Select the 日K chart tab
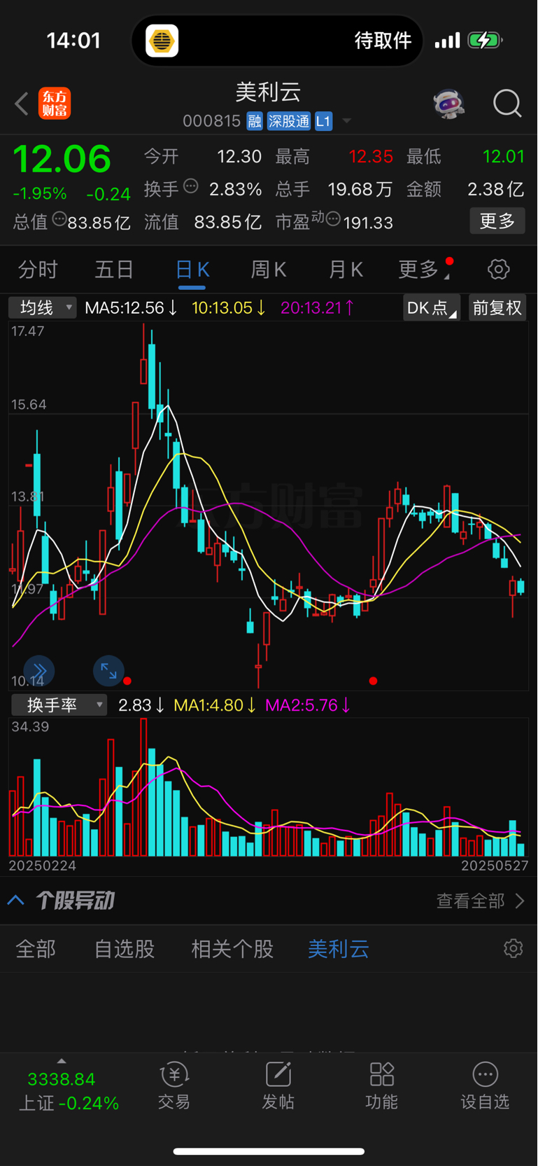 192,269
